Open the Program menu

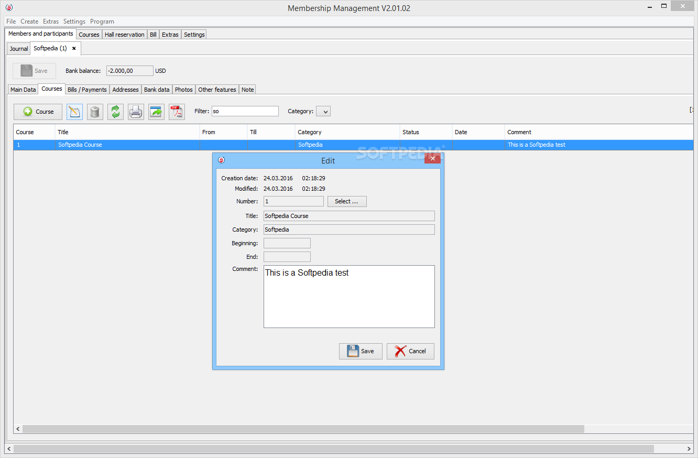point(102,21)
